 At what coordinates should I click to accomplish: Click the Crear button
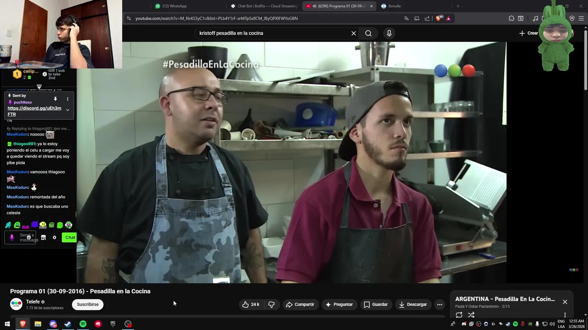point(529,33)
